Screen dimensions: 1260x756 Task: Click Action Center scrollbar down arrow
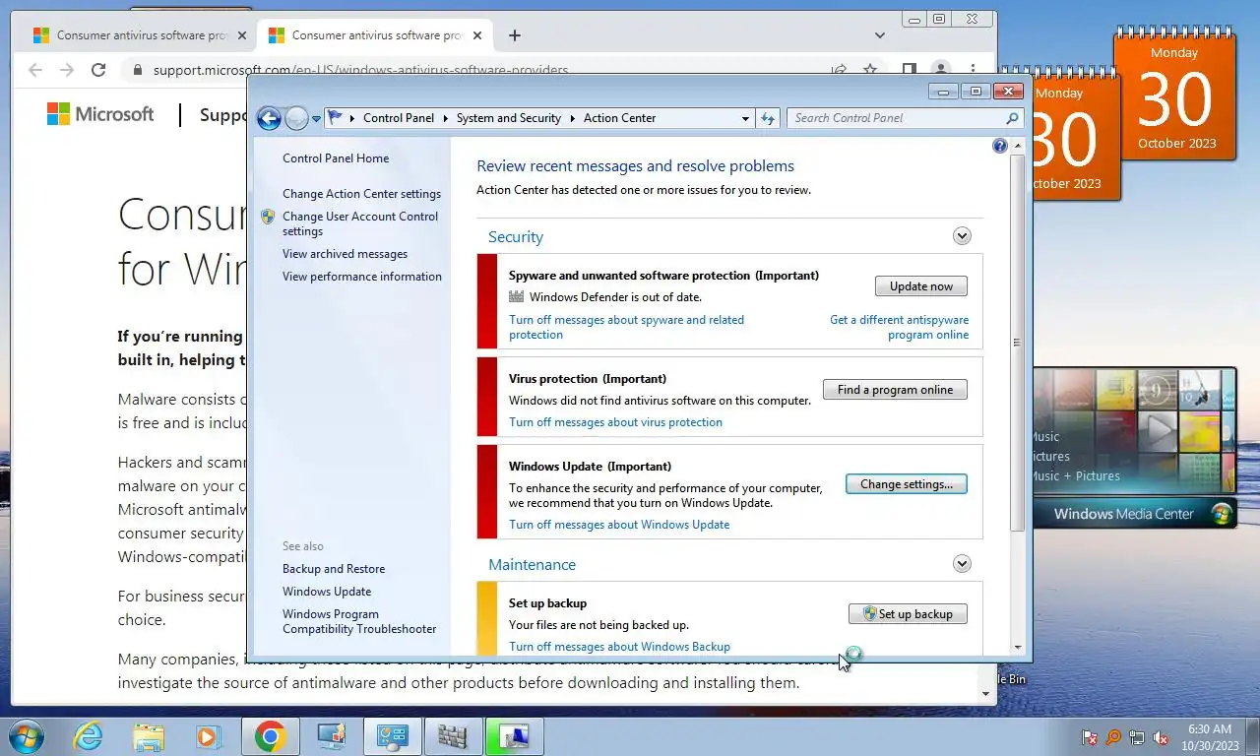(1017, 648)
